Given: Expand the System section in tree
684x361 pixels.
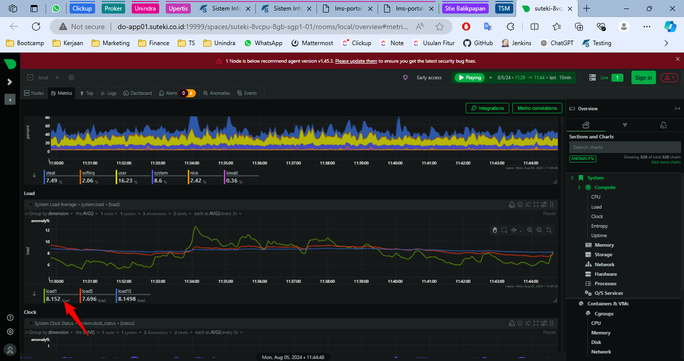Looking at the screenshot, I should click(x=572, y=177).
